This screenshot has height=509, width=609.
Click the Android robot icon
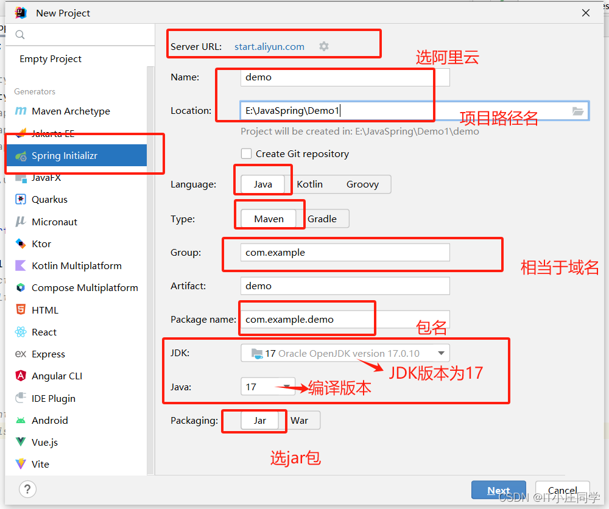click(21, 421)
